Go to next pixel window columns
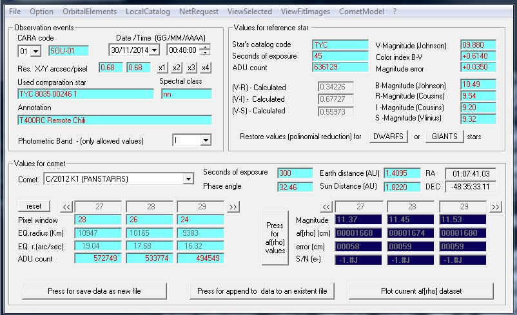The width and height of the screenshot is (517, 315). click(233, 207)
